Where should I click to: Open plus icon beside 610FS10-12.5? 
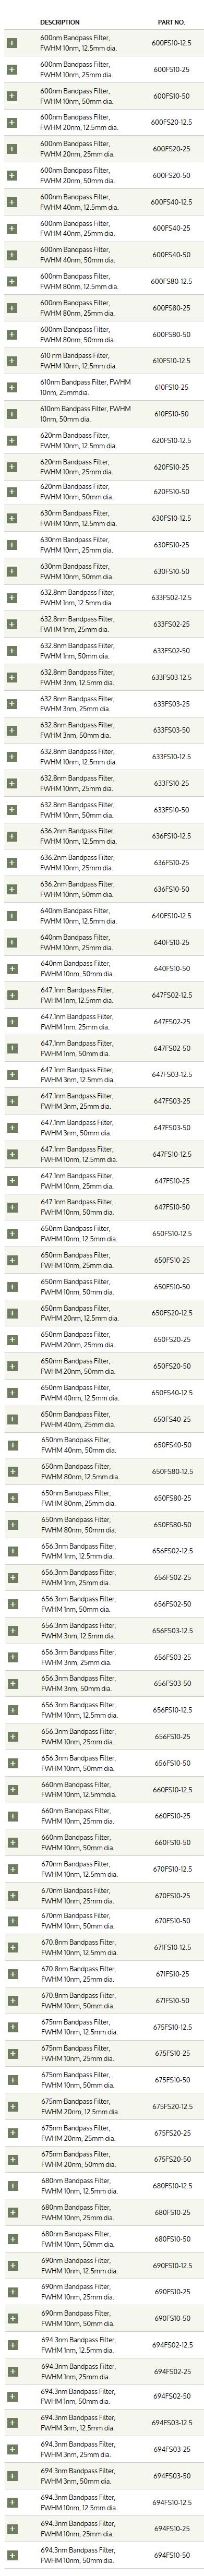pos(12,361)
